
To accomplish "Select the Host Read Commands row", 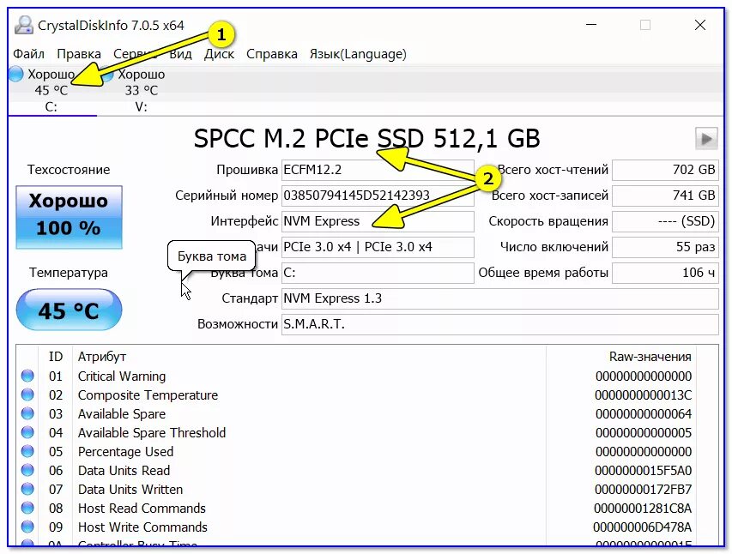I will tap(356, 508).
